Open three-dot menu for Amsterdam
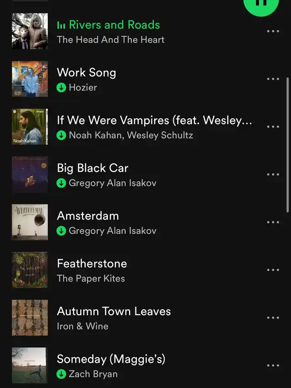 (x=273, y=222)
